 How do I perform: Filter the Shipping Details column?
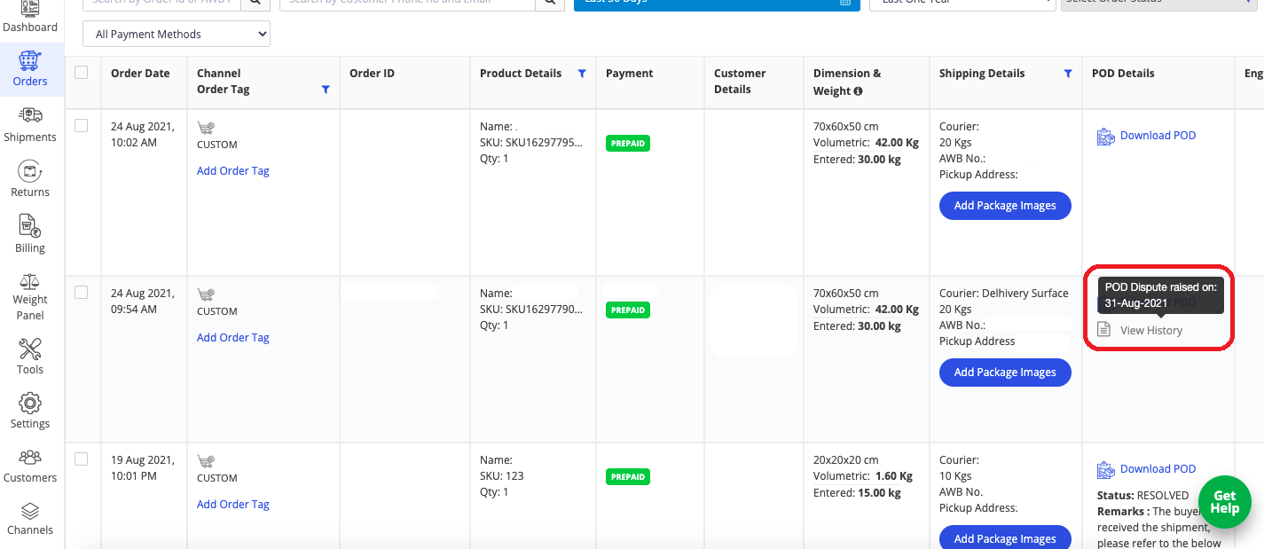[x=1068, y=74]
